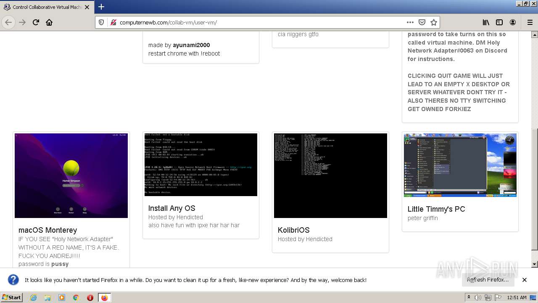538x303 pixels.
Task: Open macOS Monterey VM thumbnail
Action: click(71, 176)
